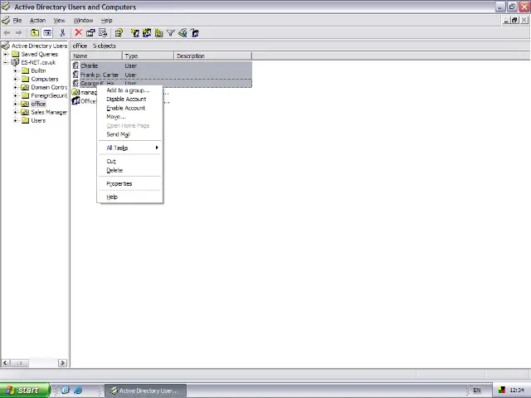Click the Filter funnel toolbar icon
This screenshot has height=398, width=531.
171,33
